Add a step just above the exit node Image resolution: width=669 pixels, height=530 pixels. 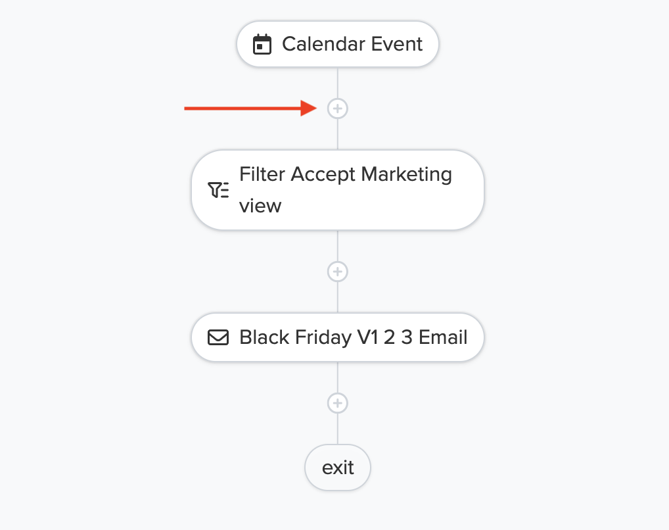coord(338,403)
